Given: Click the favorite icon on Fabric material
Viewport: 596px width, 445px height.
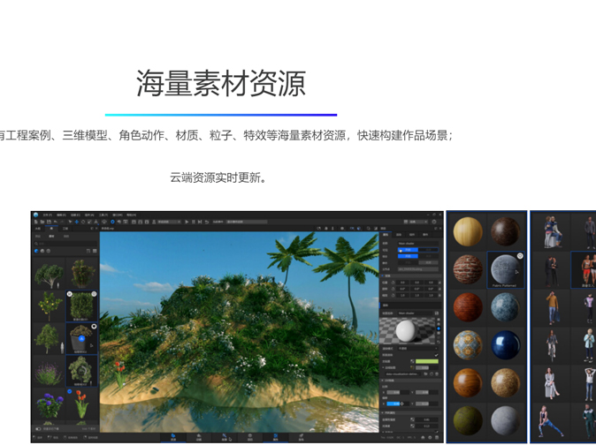Looking at the screenshot, I should click(x=520, y=257).
